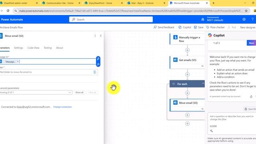The width and height of the screenshot is (256, 144).
Task: Collapse the For each loop chevron
Action: [203, 84]
